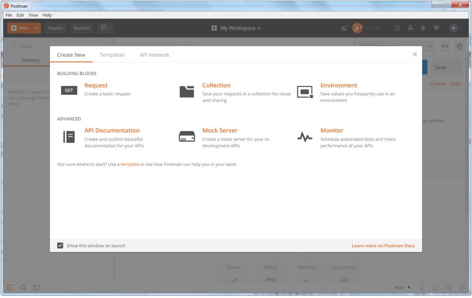Image resolution: width=472 pixels, height=298 pixels.
Task: Click the Request title link
Action: (x=96, y=85)
